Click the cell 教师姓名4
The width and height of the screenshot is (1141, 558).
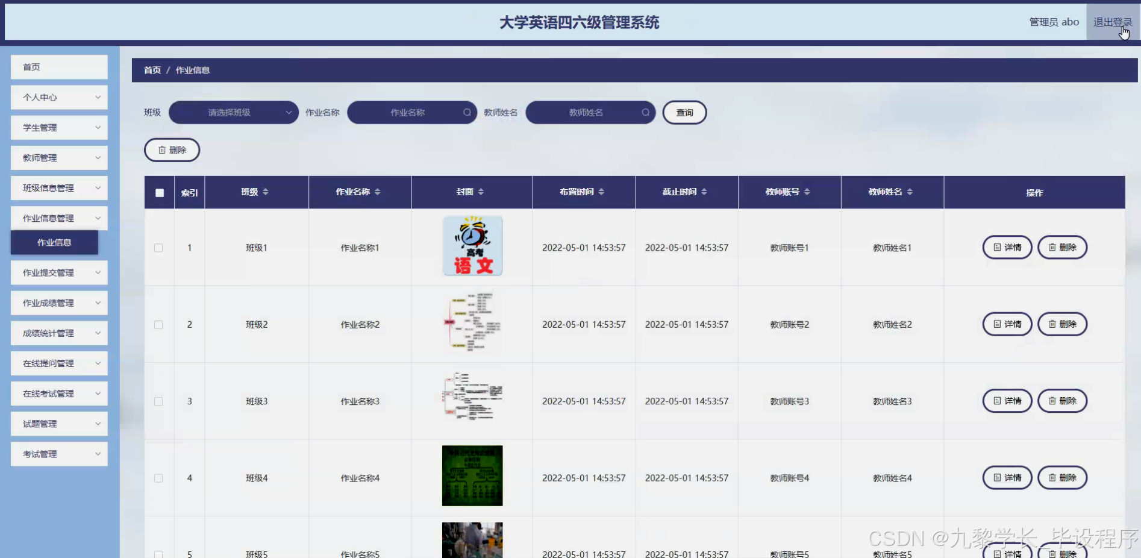click(x=892, y=478)
